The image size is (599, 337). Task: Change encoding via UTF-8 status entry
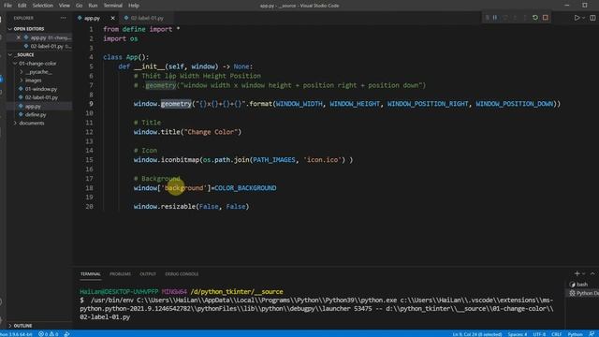pos(539,334)
